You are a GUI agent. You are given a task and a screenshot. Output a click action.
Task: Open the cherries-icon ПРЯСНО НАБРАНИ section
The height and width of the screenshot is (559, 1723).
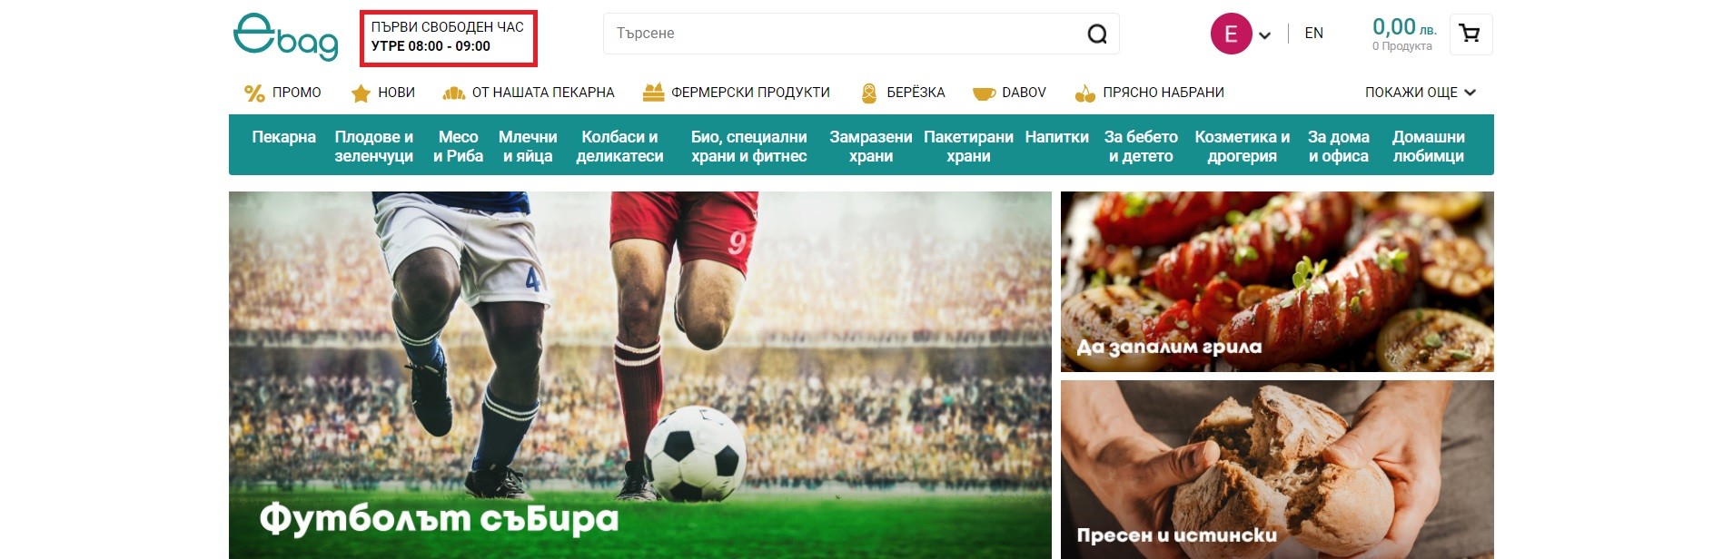coord(1149,93)
